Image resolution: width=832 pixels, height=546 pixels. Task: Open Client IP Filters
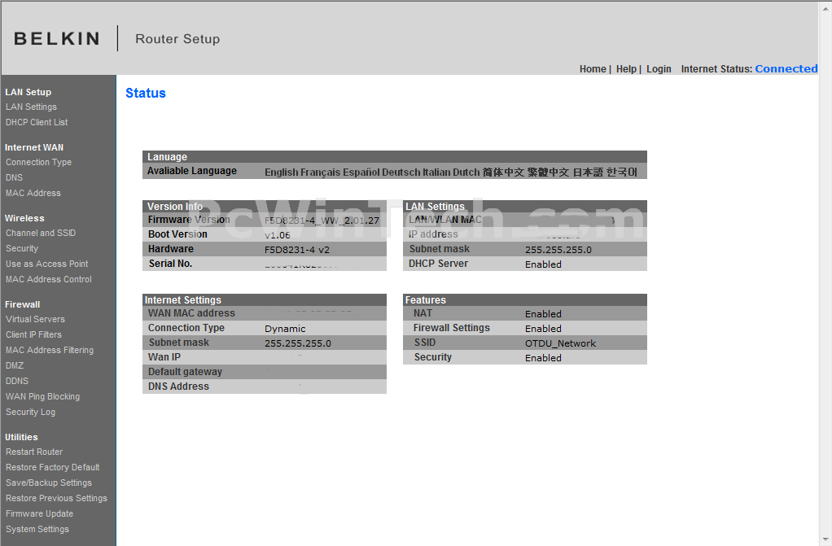point(34,334)
